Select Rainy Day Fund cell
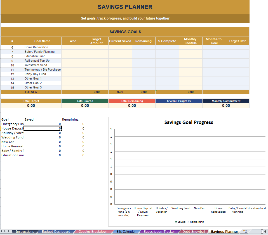The height and width of the screenshot is (235, 268). point(43,74)
